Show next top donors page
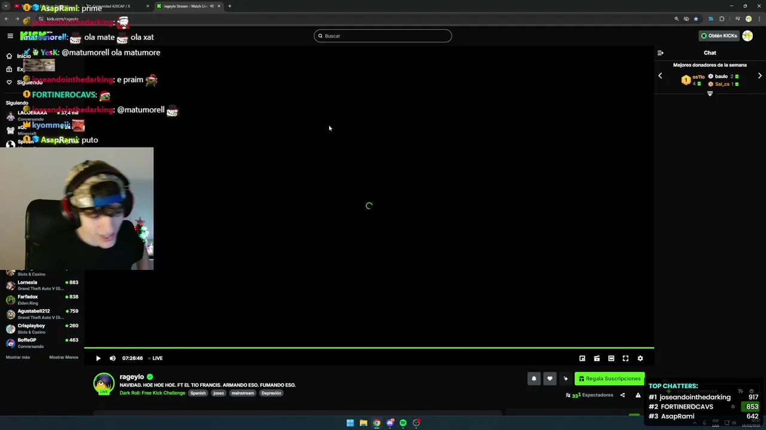The height and width of the screenshot is (430, 766). (760, 76)
